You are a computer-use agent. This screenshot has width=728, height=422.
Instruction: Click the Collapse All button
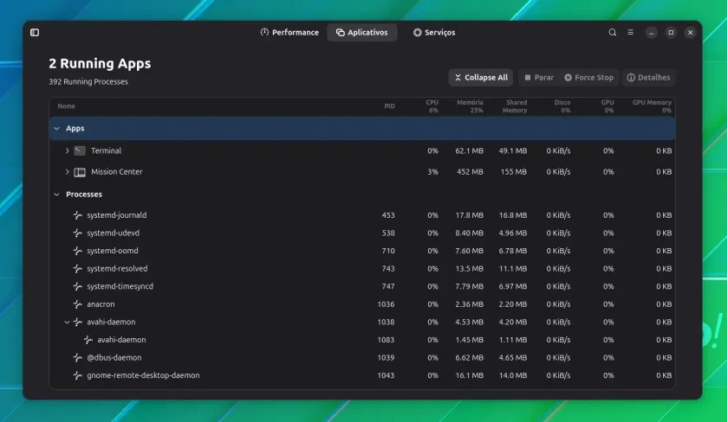coord(480,77)
